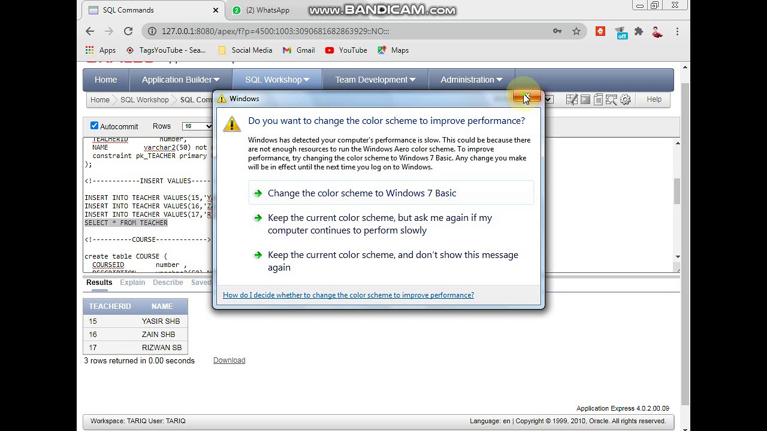Open the 'How do I decide' help link
Image resolution: width=767 pixels, height=431 pixels.
click(x=348, y=295)
